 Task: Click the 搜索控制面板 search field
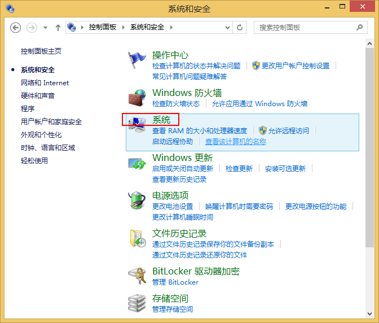pyautogui.click(x=311, y=27)
